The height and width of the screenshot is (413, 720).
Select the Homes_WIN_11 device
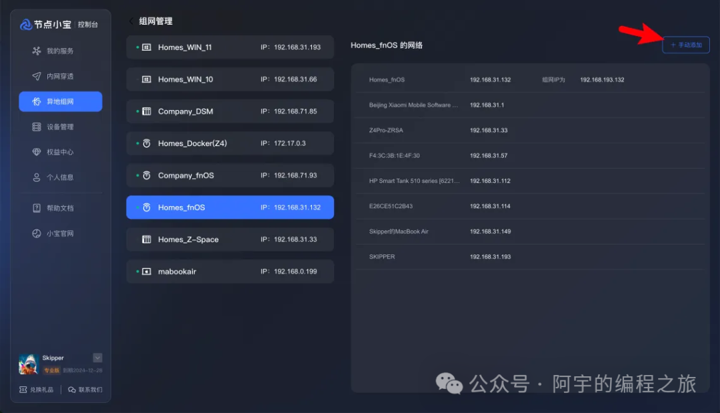(x=230, y=47)
